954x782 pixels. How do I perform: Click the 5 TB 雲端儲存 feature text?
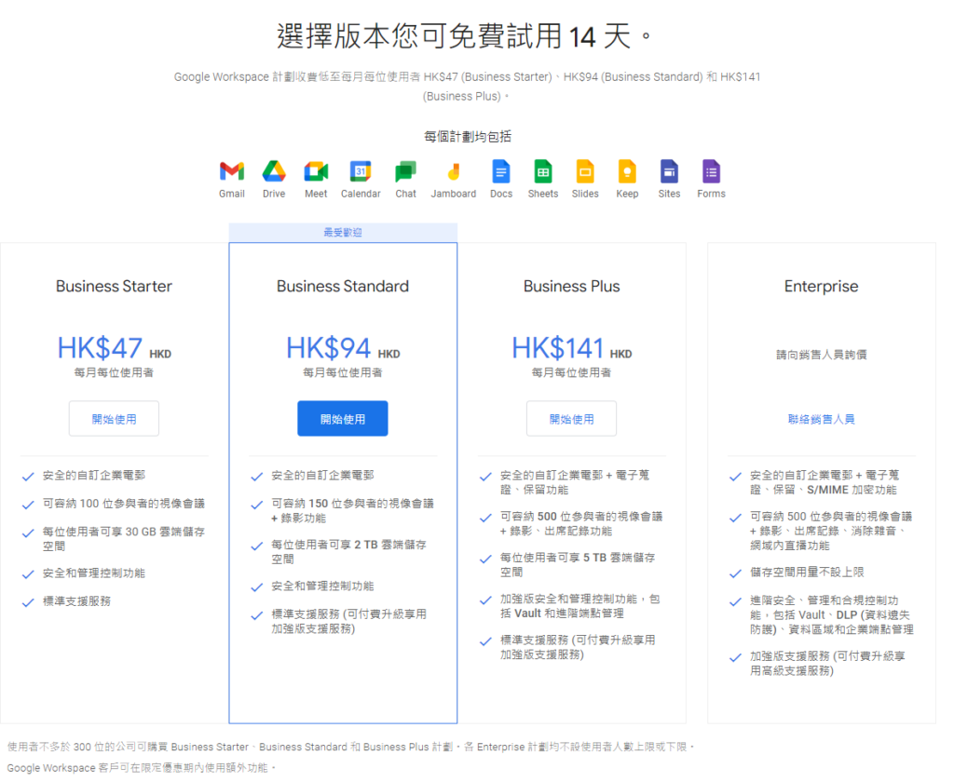click(x=578, y=564)
